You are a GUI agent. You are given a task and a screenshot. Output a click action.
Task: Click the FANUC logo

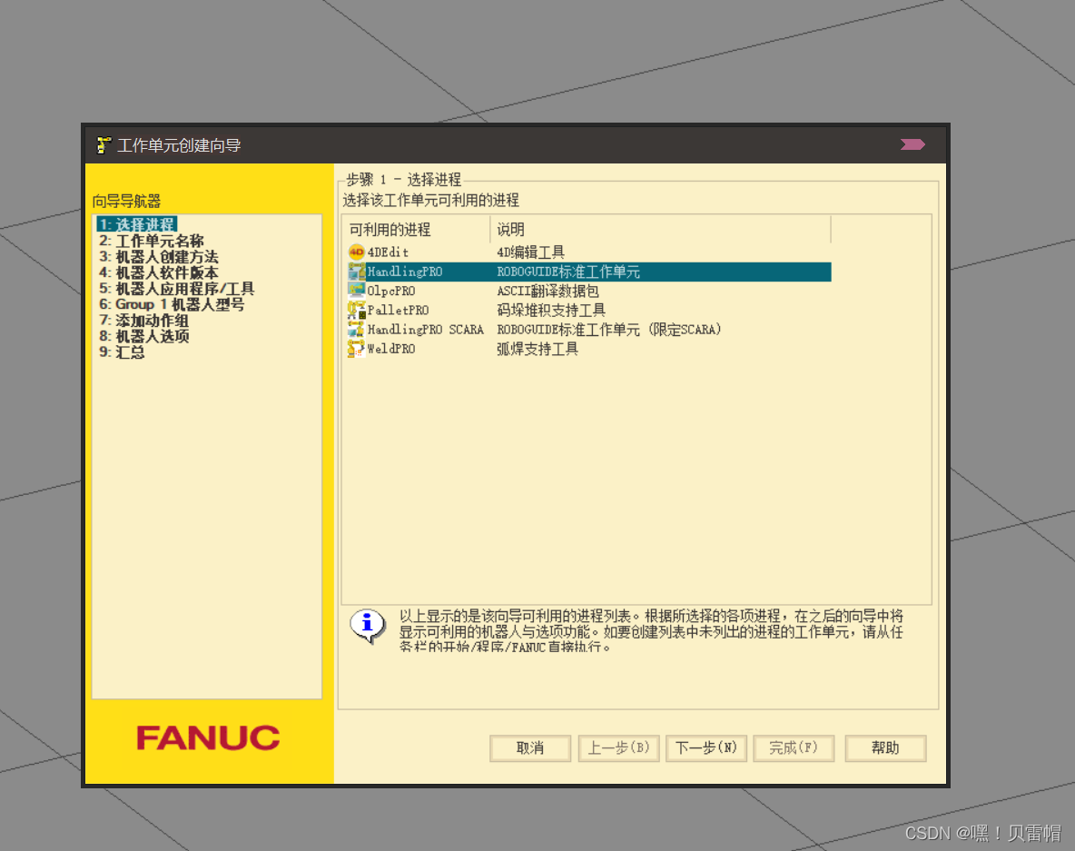[208, 737]
